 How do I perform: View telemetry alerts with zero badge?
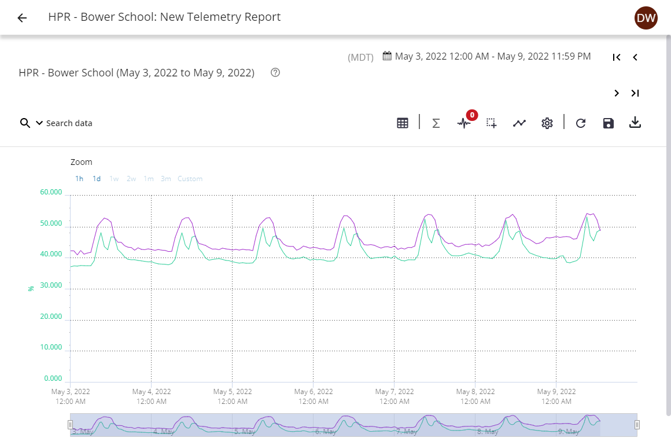click(464, 123)
